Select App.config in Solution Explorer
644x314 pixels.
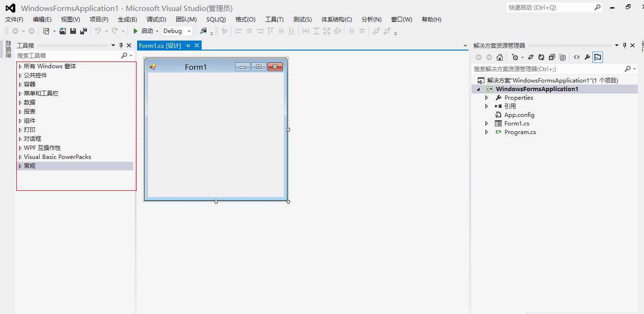pyautogui.click(x=519, y=115)
